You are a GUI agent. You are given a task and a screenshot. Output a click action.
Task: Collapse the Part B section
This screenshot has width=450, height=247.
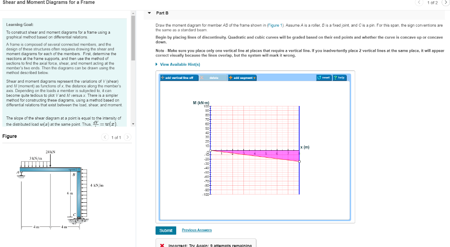tap(149, 13)
